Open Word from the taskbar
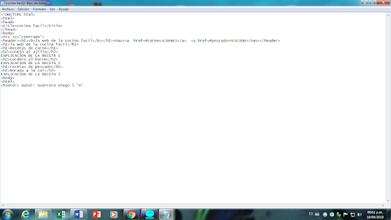The image size is (391, 220). pos(79,215)
